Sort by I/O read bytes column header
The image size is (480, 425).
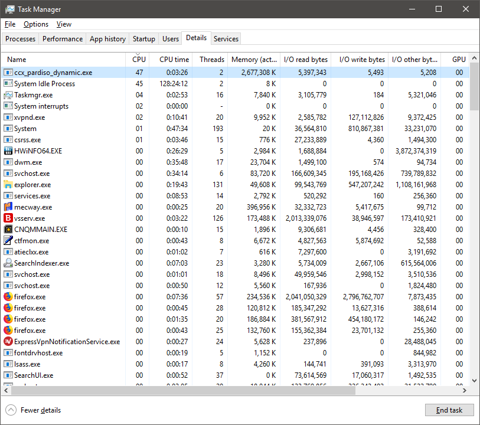[x=305, y=60]
